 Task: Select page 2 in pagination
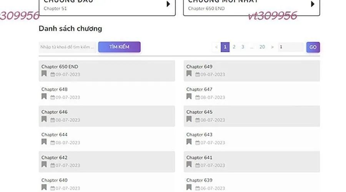(234, 47)
